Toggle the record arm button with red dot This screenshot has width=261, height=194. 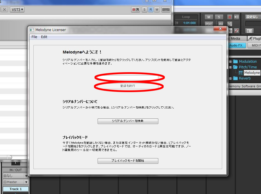(229, 17)
